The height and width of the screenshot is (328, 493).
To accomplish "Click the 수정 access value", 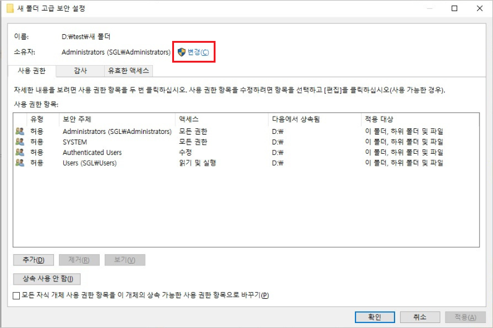I will (x=186, y=153).
